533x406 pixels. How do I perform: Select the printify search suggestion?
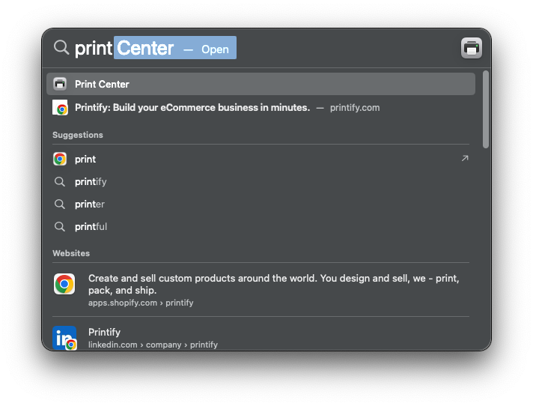coord(91,181)
